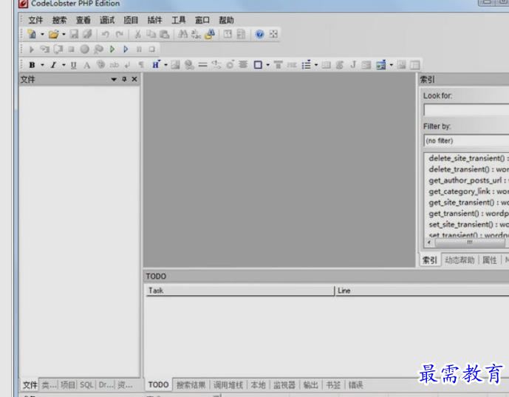Click the Look for input field
Viewport: 509px width, 397px height.
click(466, 110)
